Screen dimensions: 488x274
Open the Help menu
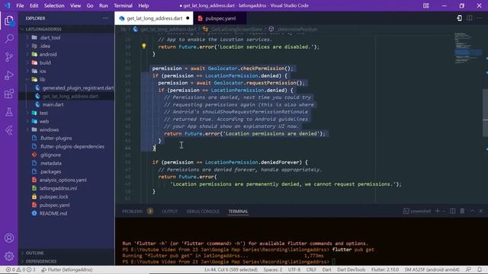(x=143, y=5)
